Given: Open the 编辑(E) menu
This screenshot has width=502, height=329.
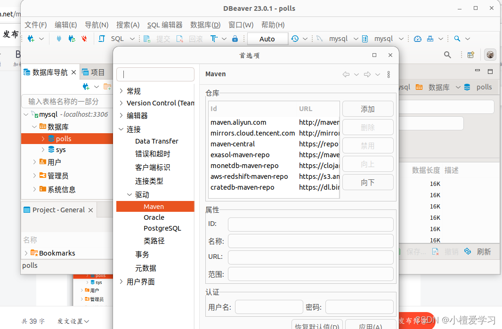Looking at the screenshot, I should pyautogui.click(x=65, y=25).
